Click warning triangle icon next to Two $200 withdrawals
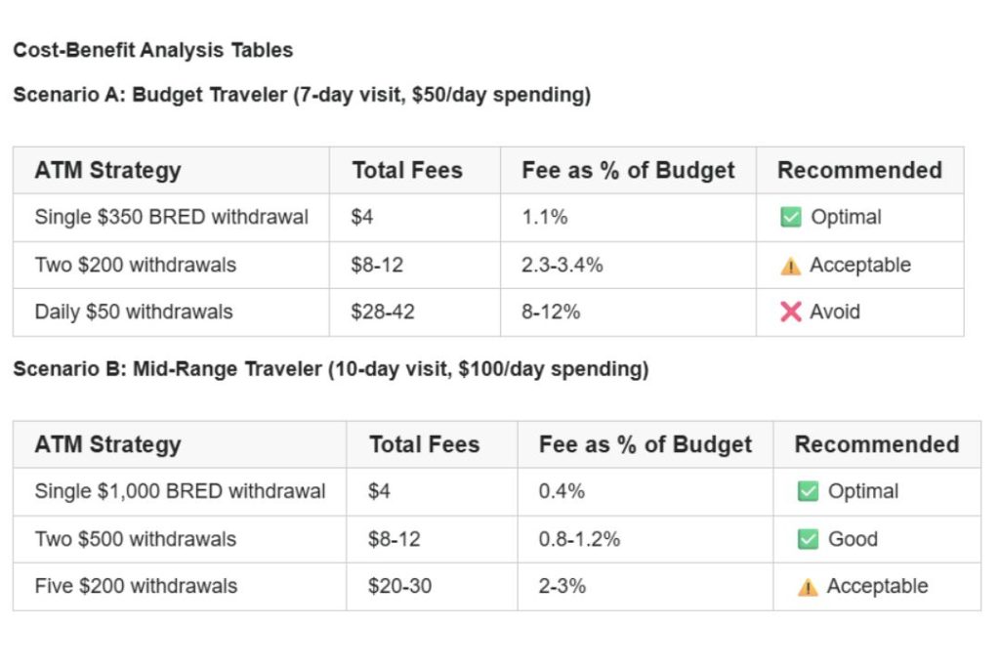This screenshot has width=1000, height=667. (x=790, y=266)
